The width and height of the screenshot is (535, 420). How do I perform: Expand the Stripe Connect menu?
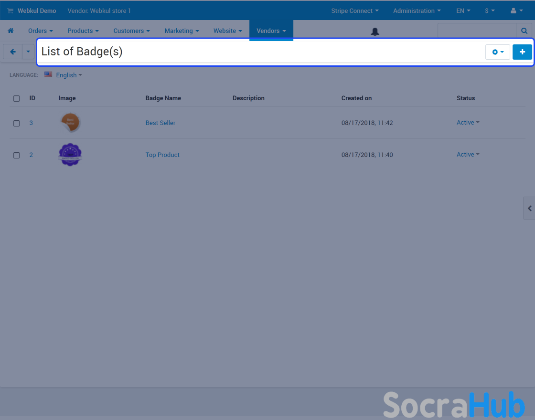click(x=355, y=10)
